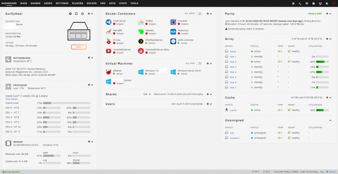Click the RAM usage bar
The image size is (338, 174).
point(52,156)
